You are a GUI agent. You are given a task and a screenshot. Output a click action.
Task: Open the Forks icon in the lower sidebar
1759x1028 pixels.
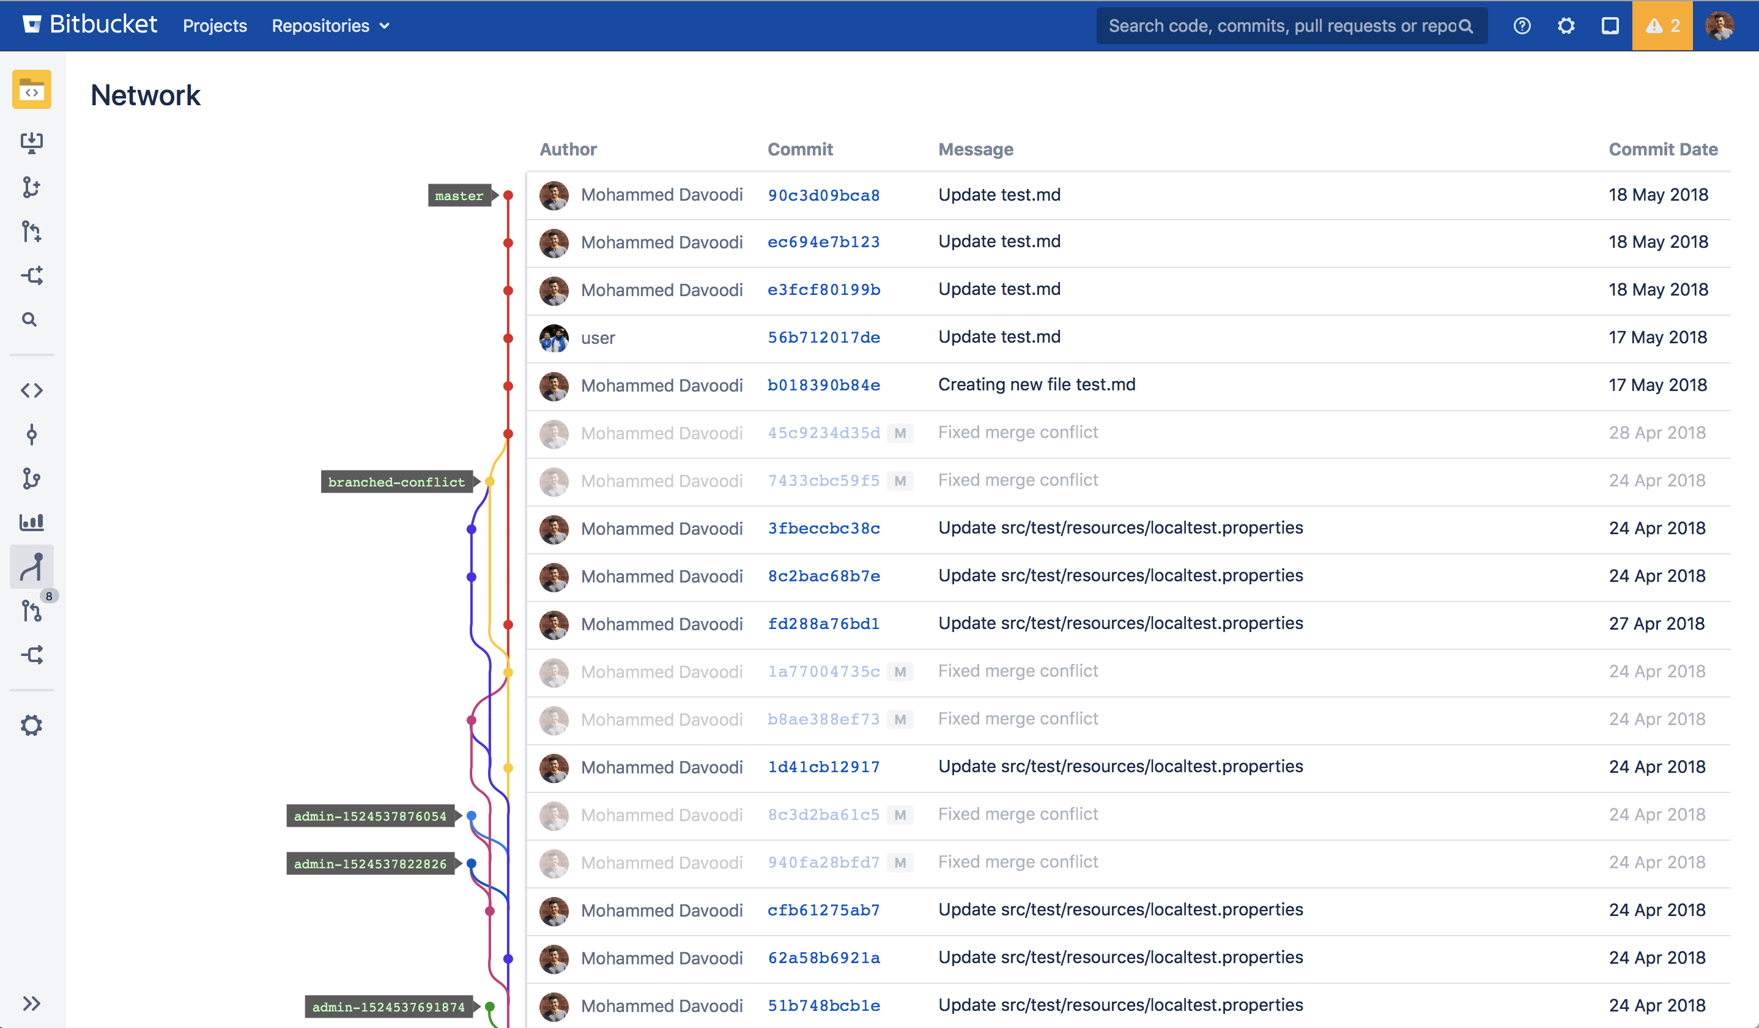tap(31, 654)
